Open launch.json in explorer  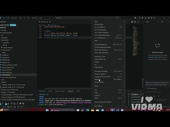pyautogui.click(x=7, y=50)
